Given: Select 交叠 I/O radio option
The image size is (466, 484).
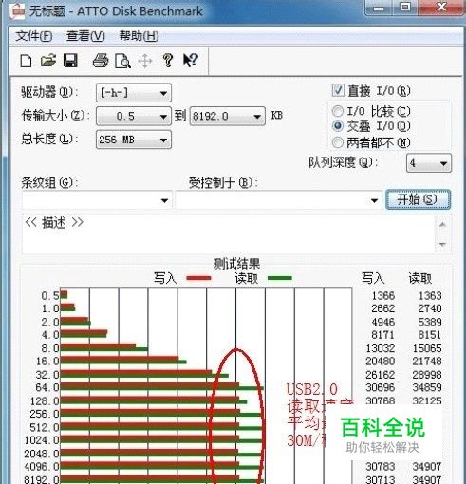Looking at the screenshot, I should click(338, 126).
